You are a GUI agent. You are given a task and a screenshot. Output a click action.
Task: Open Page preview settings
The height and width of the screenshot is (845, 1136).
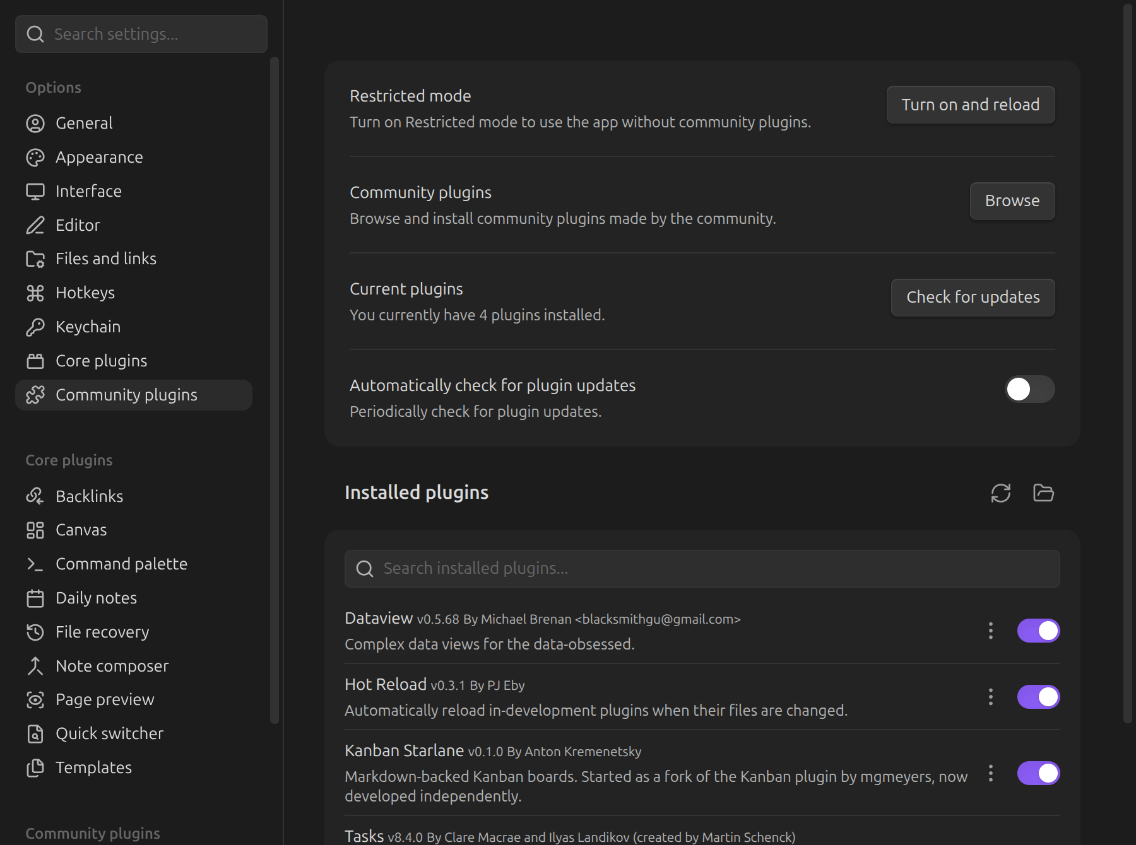coord(134,699)
